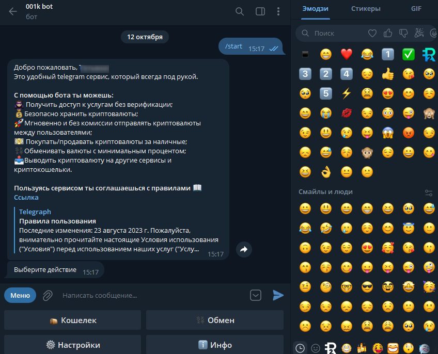Click the send message arrow icon
The height and width of the screenshot is (354, 438).
pos(278,295)
